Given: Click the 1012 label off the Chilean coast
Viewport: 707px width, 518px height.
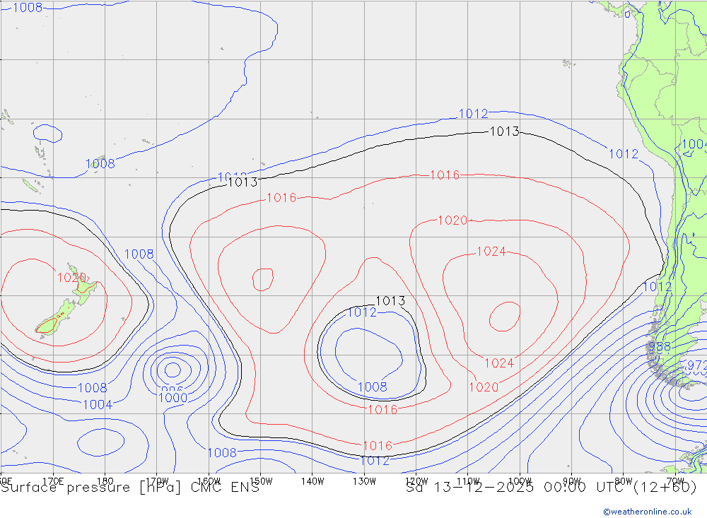Looking at the screenshot, I should point(658,287).
